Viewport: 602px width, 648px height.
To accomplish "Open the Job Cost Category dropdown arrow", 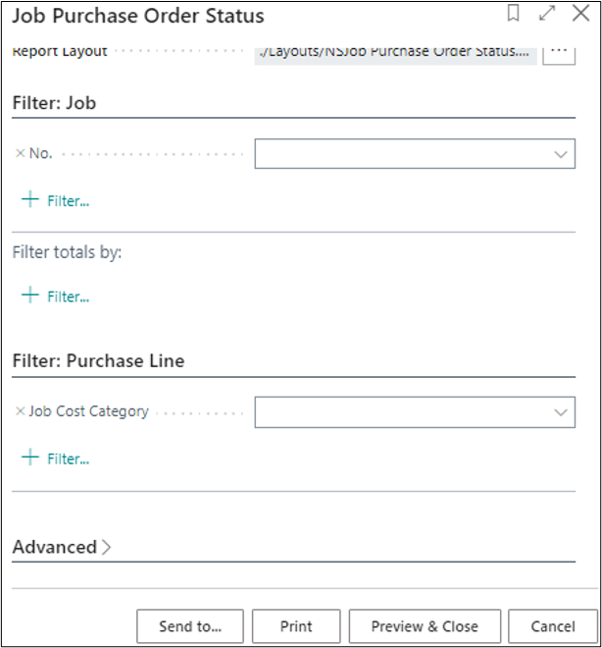I will 561,412.
